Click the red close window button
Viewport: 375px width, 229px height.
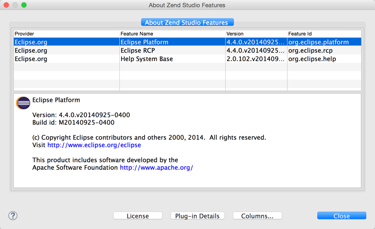click(6, 5)
